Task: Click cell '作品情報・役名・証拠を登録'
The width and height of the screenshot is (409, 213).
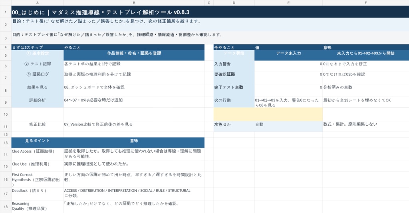Action: (134, 55)
